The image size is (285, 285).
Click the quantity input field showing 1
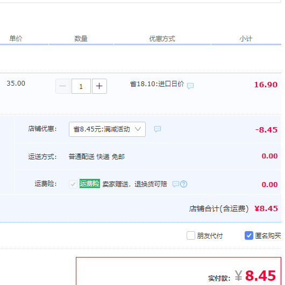click(81, 86)
